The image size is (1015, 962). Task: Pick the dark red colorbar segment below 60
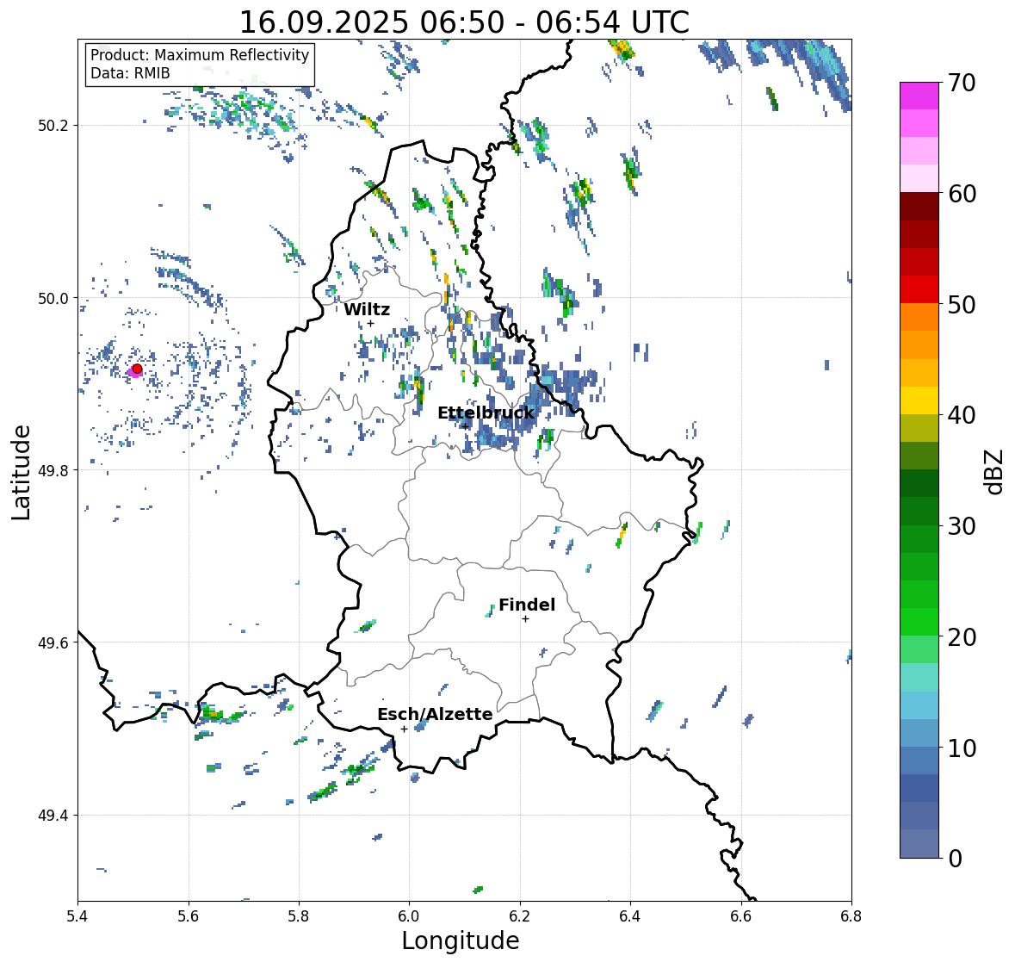[x=919, y=207]
